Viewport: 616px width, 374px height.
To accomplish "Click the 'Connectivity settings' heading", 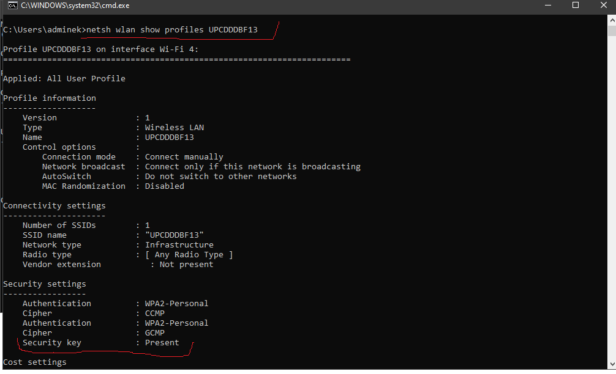I will tap(54, 205).
